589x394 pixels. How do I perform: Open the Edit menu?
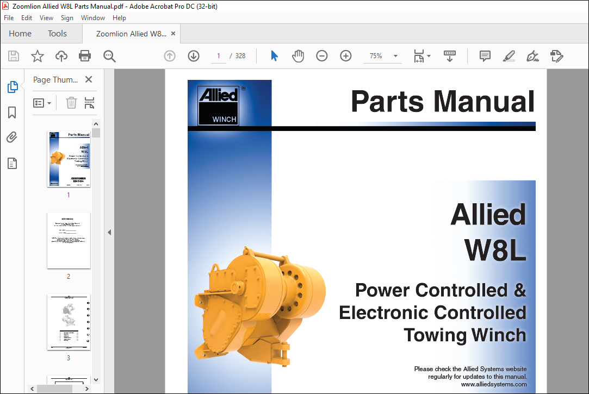point(27,17)
